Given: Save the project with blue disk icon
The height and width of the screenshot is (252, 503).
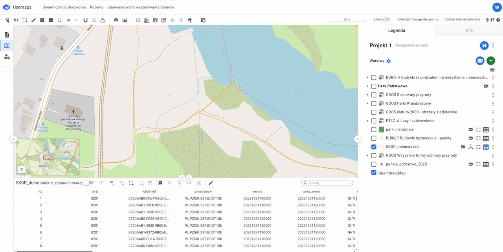Looking at the screenshot, I should pos(484,46).
